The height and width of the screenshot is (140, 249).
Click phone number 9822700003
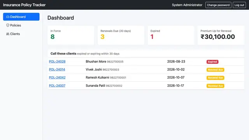110,70
